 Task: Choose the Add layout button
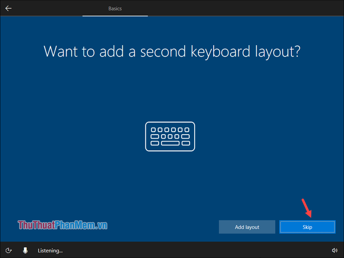point(247,227)
